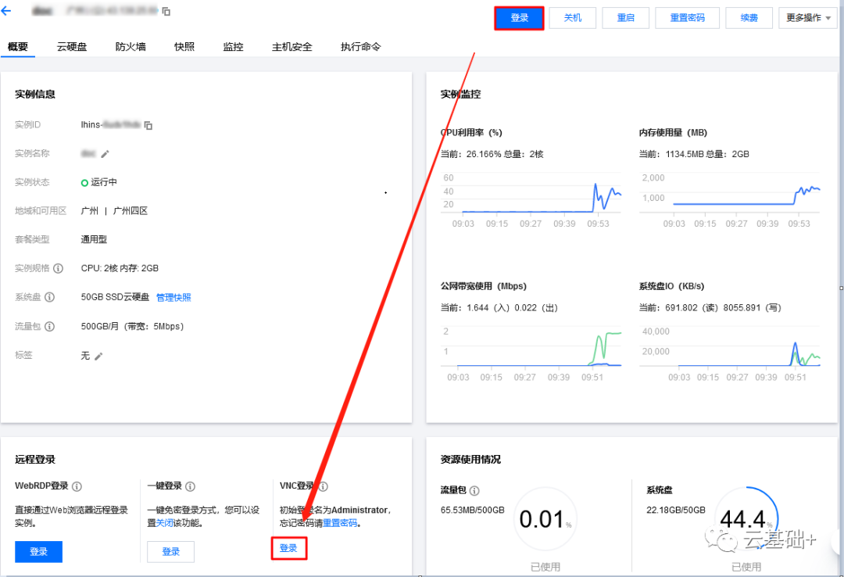
Task: Show info icon beside WebRDP登录
Action: [77, 486]
